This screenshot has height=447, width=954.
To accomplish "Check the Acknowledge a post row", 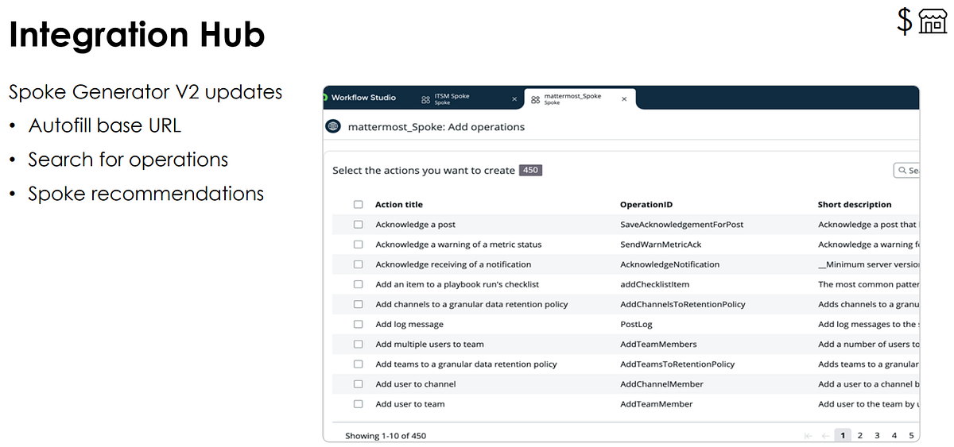I will coord(359,225).
